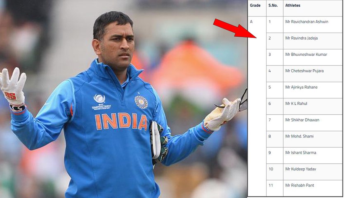Click the INDIA text on jersey
The image size is (352, 198).
[121, 121]
